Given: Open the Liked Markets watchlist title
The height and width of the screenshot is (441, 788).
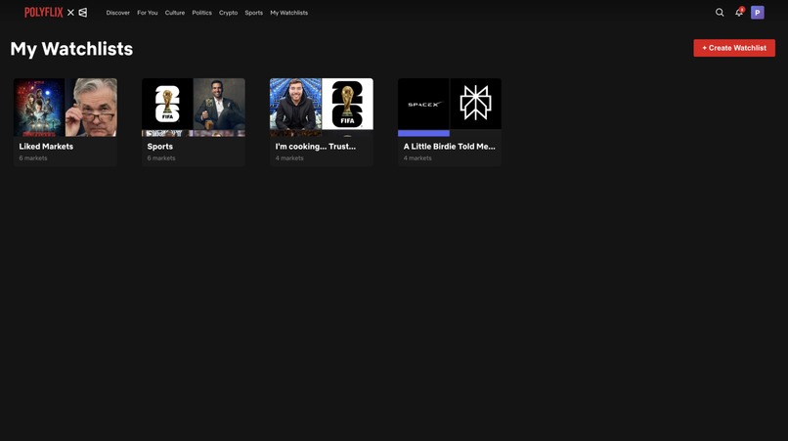Looking at the screenshot, I should coord(46,147).
